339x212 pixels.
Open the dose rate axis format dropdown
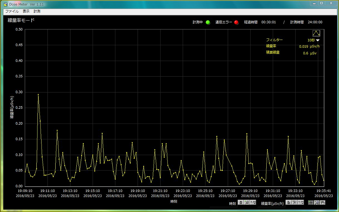[300, 203]
